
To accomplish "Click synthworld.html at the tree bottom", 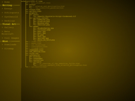I will click(38, 67).
